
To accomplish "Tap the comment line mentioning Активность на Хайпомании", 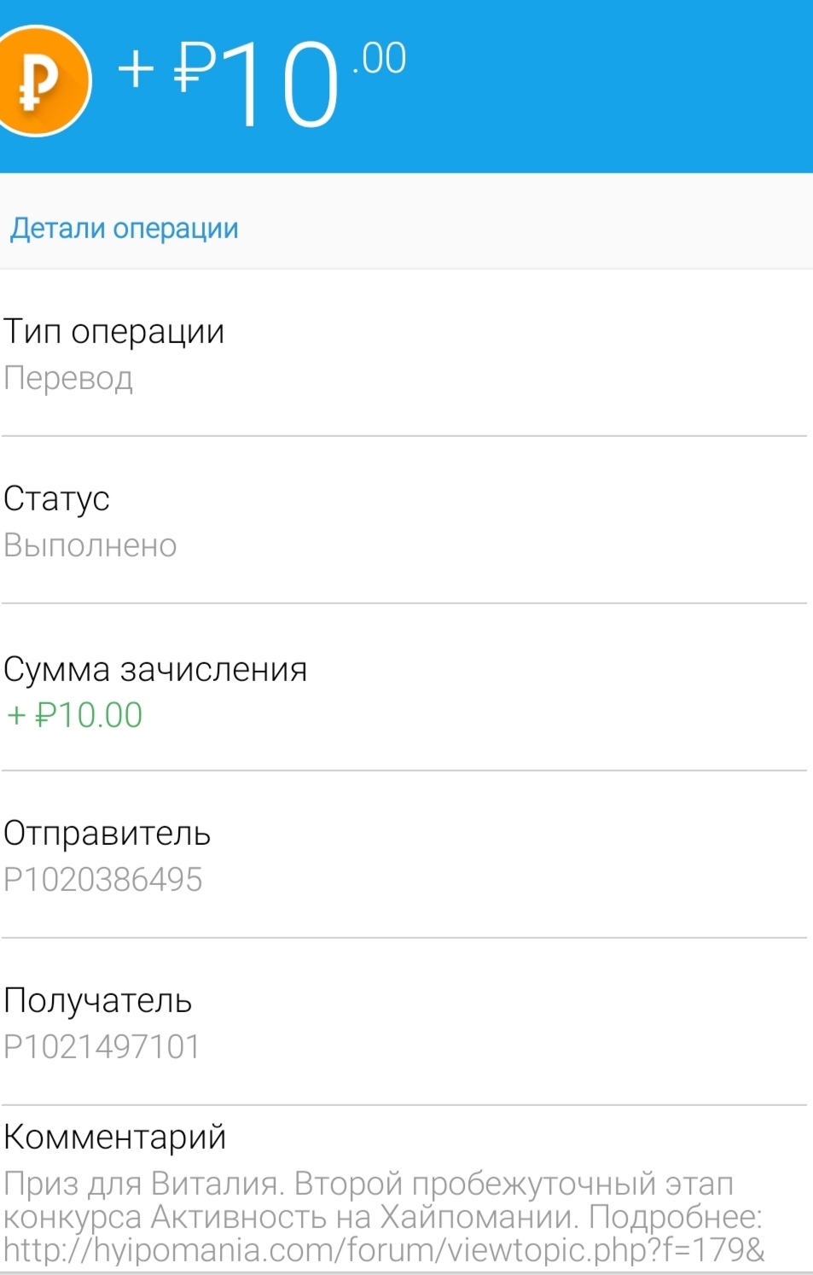I will (x=382, y=1217).
